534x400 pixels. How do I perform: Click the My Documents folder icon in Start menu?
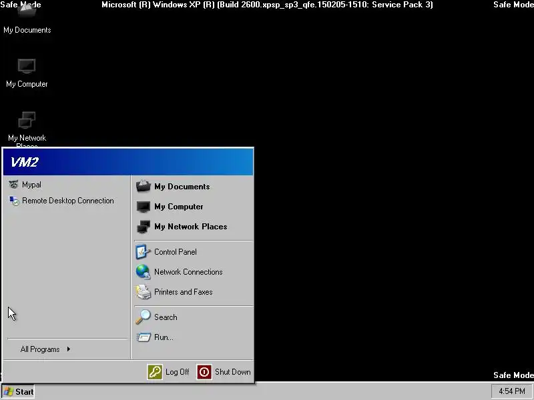143,187
